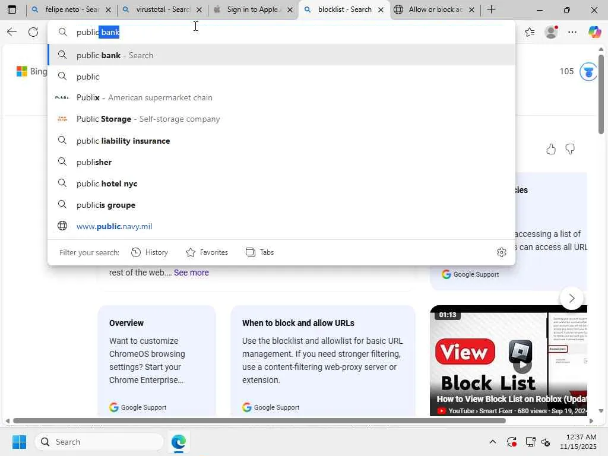
Task: Select 'public liability insurance' suggestion
Action: pyautogui.click(x=281, y=141)
